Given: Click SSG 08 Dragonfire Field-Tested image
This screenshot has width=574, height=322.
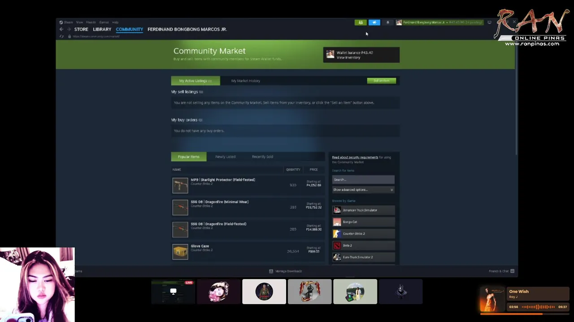Looking at the screenshot, I should click(180, 229).
